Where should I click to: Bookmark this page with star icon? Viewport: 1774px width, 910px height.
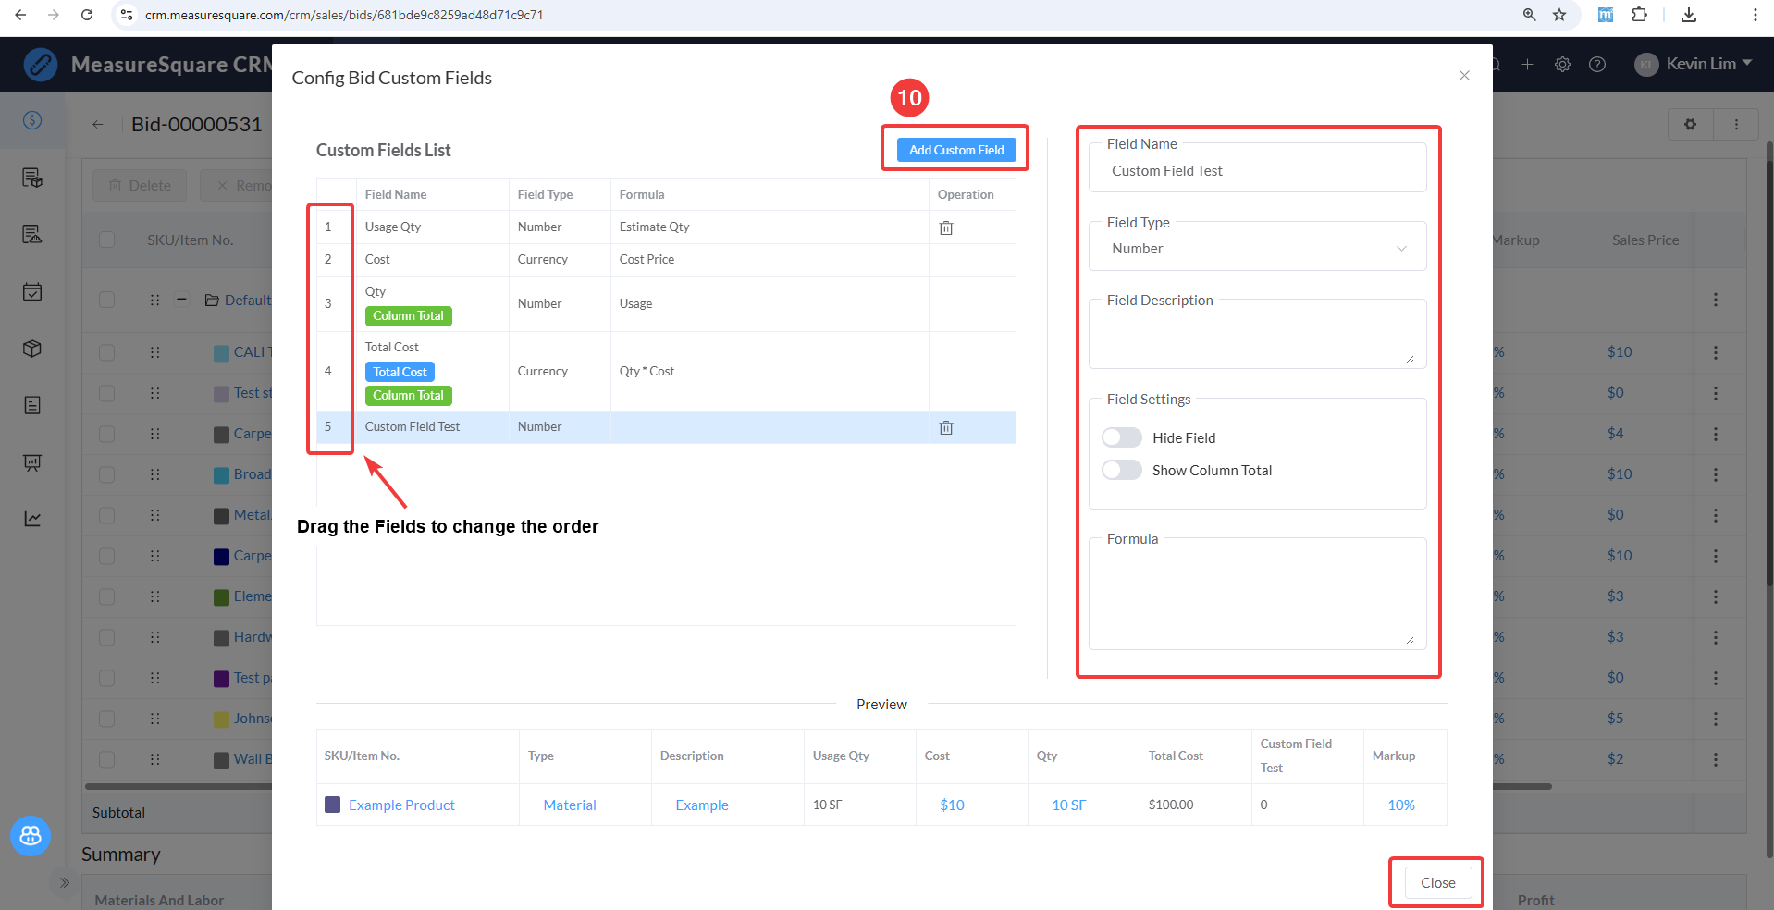tap(1559, 15)
